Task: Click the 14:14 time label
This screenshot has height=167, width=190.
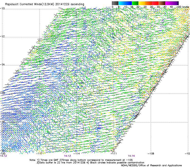Action: [131, 156]
